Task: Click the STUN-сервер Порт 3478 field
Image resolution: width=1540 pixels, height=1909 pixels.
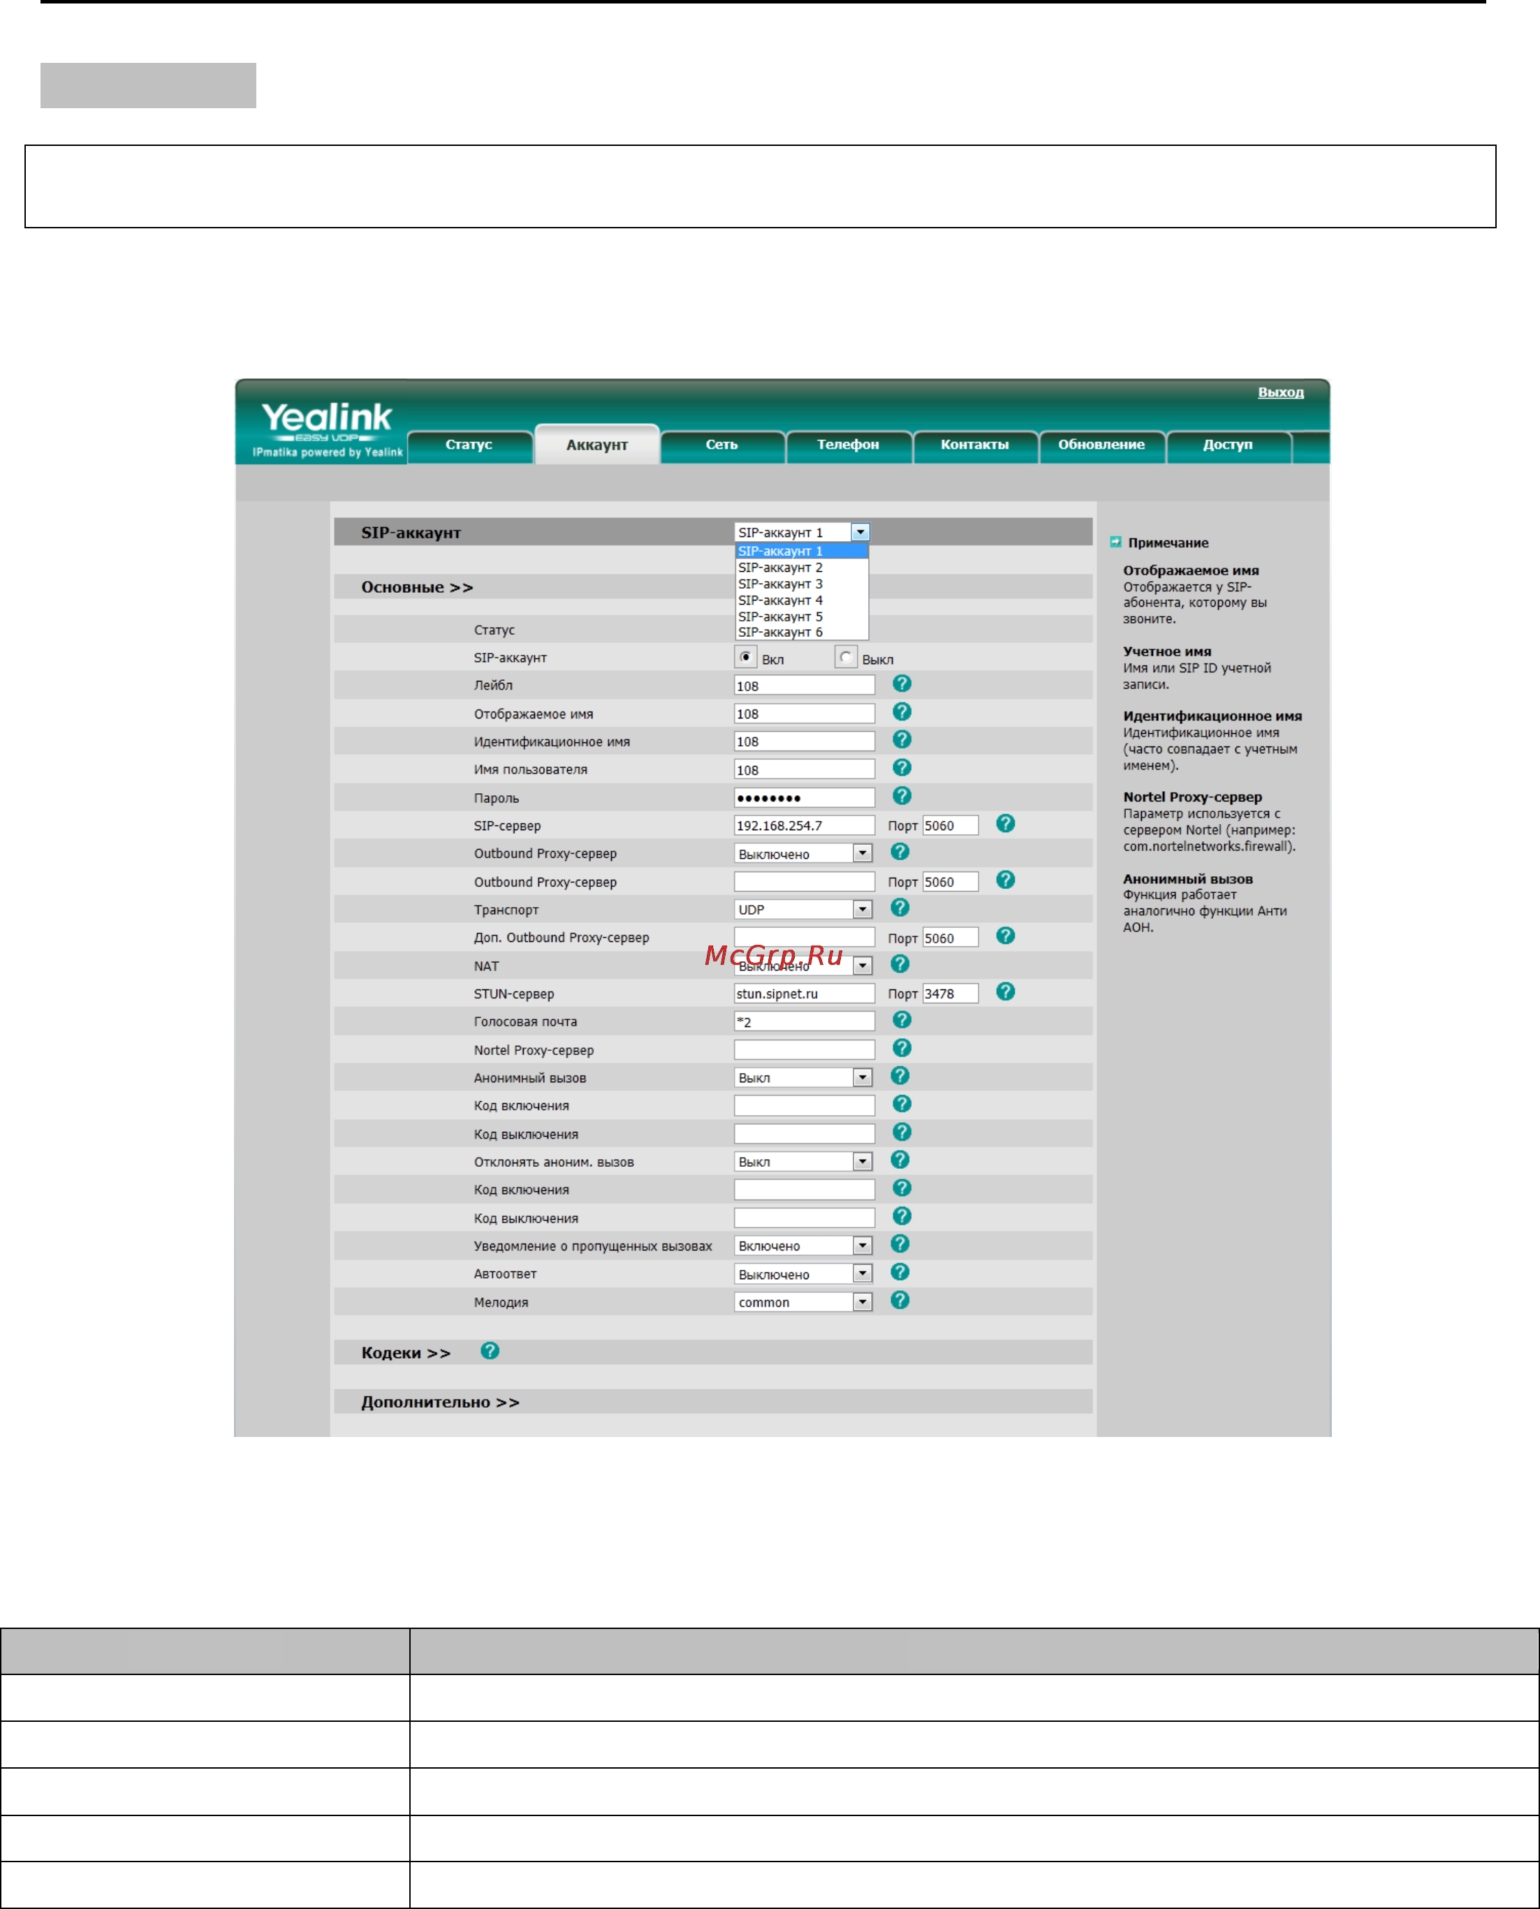Action: pyautogui.click(x=950, y=994)
